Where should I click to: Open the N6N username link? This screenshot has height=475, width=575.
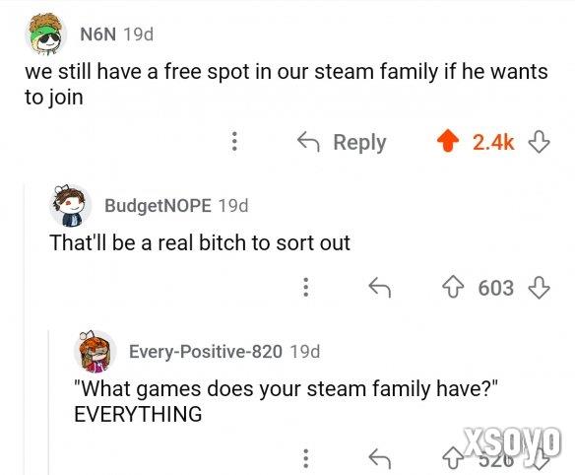(x=97, y=34)
